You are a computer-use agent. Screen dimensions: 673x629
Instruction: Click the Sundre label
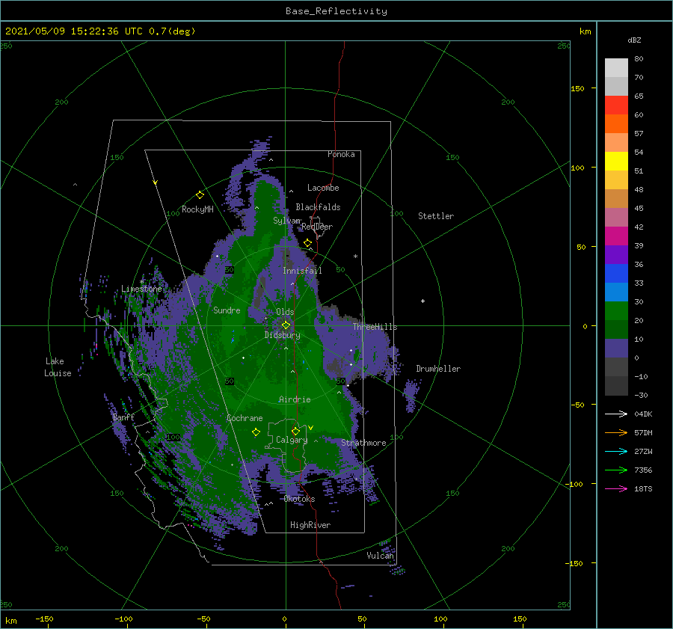227,310
